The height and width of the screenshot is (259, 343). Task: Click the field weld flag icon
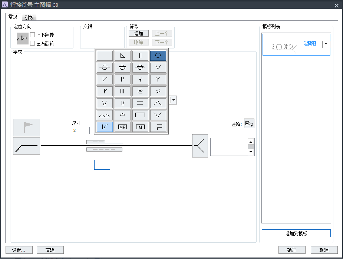(x=26, y=127)
